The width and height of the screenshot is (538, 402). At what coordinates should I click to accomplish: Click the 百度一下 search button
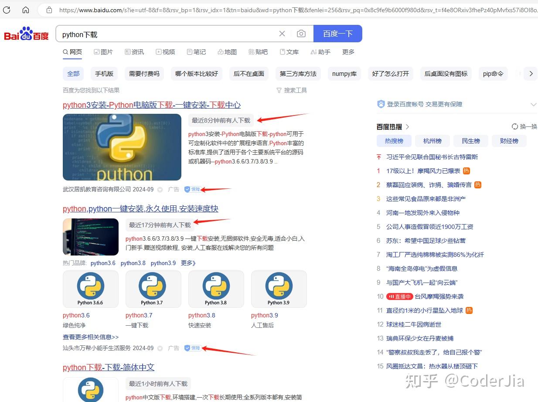pos(338,34)
